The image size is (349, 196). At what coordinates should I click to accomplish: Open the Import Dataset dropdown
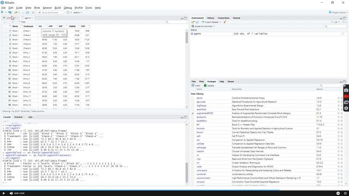click(211, 22)
